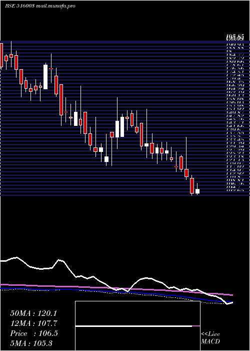250x351 pixels.
Task: Click the '<<Live MACD' label
Action: pos(210,338)
